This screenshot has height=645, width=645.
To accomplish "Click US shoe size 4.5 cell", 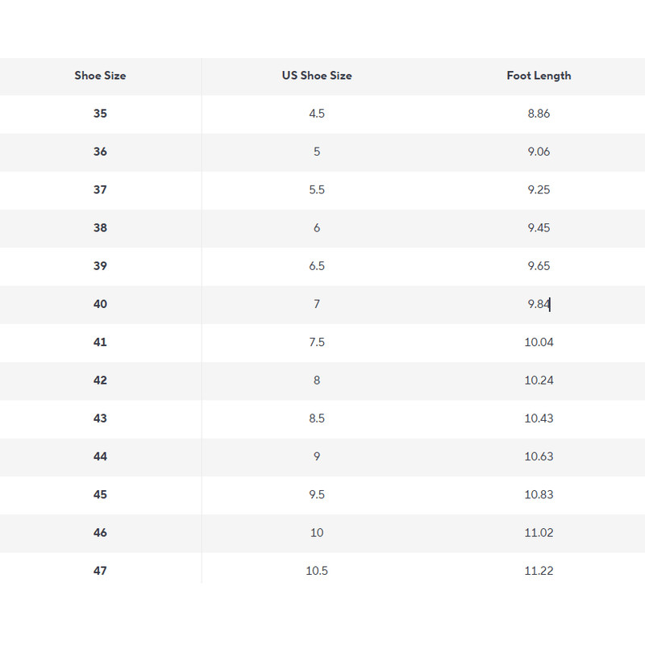I will point(317,114).
